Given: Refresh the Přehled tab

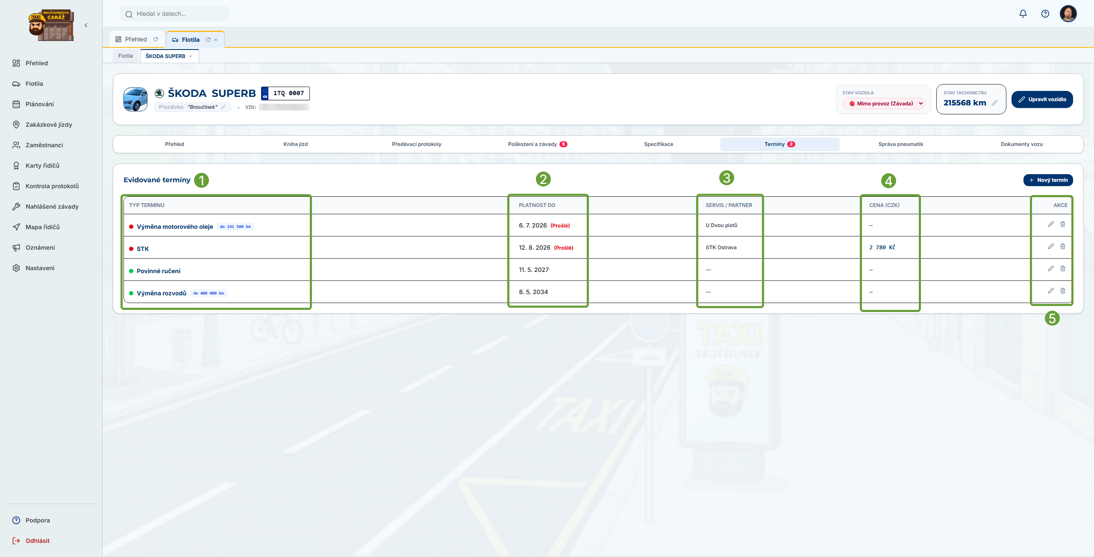Looking at the screenshot, I should coord(156,39).
